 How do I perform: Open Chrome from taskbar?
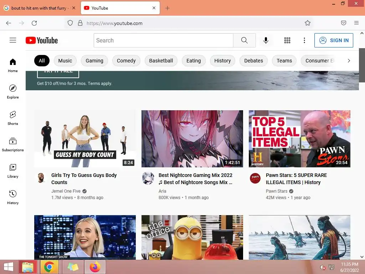pyautogui.click(x=49, y=267)
